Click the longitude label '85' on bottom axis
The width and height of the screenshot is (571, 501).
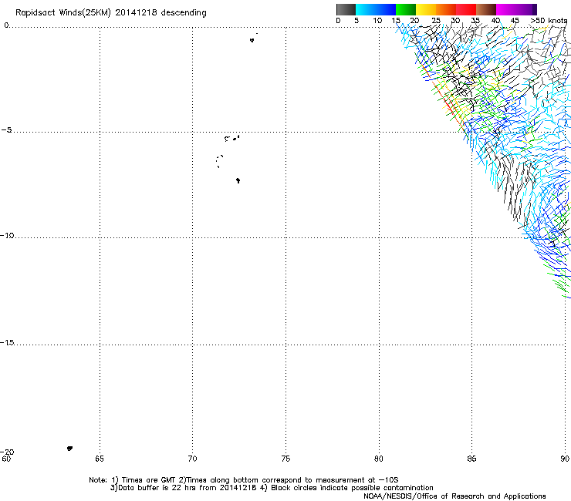click(471, 459)
